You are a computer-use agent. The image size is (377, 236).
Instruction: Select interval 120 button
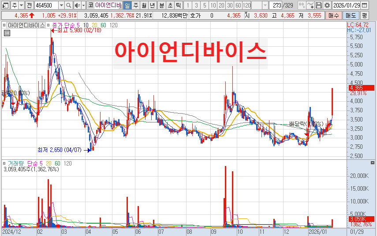[x=246, y=5]
